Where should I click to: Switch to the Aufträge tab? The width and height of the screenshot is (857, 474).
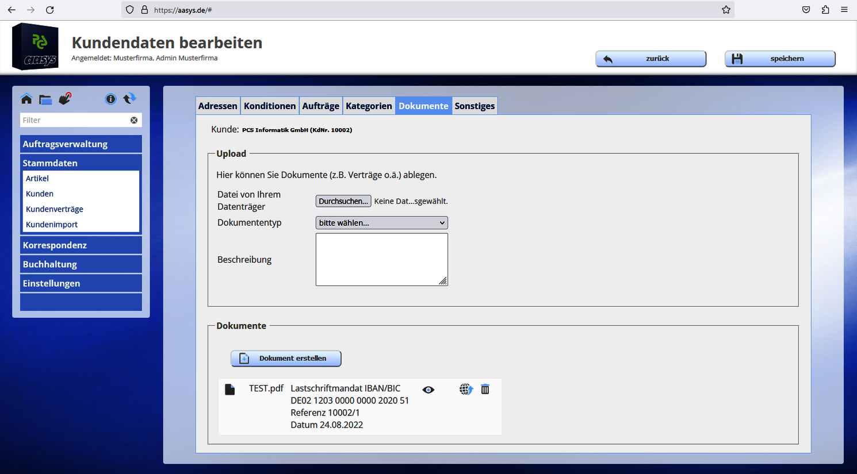pos(321,106)
